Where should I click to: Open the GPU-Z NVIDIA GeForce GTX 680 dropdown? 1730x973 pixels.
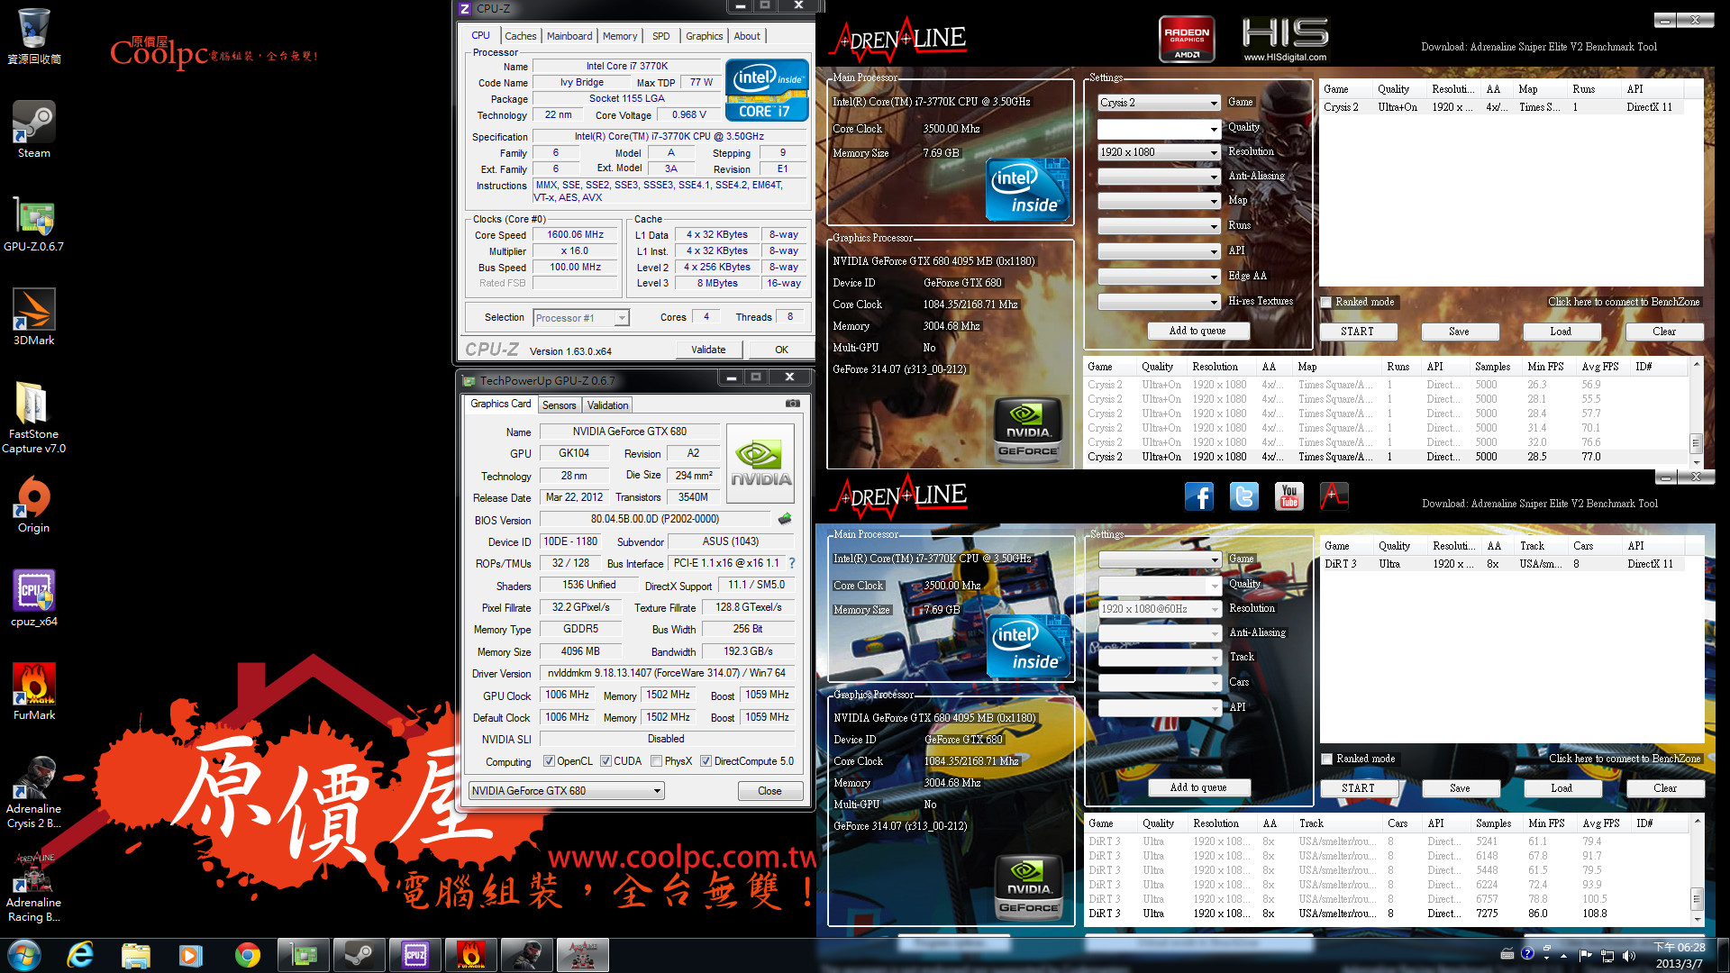[x=566, y=791]
